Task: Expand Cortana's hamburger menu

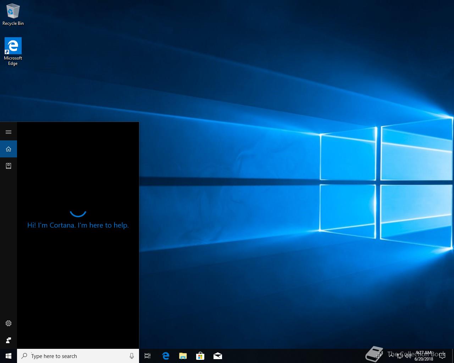Action: 9,132
